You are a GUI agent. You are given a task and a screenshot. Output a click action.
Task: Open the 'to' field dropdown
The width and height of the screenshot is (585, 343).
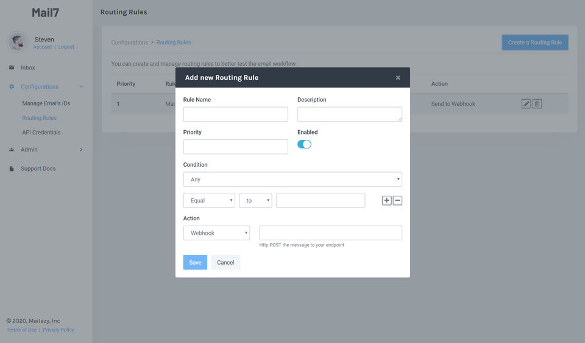(x=255, y=201)
